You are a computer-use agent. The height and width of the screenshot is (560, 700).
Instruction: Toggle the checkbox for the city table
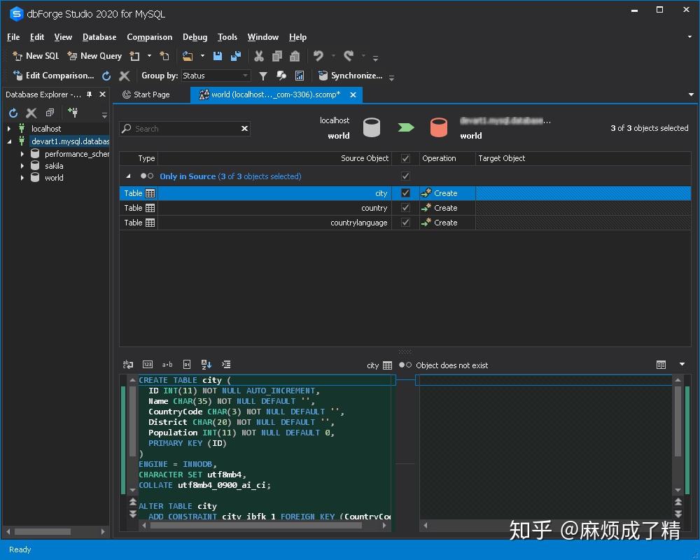click(404, 193)
